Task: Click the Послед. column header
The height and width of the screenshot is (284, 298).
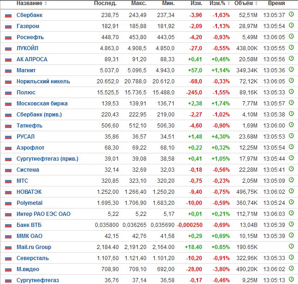Action: pos(105,3)
